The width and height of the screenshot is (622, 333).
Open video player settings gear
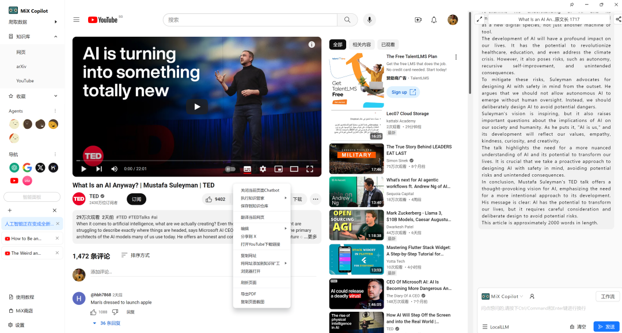click(x=263, y=169)
